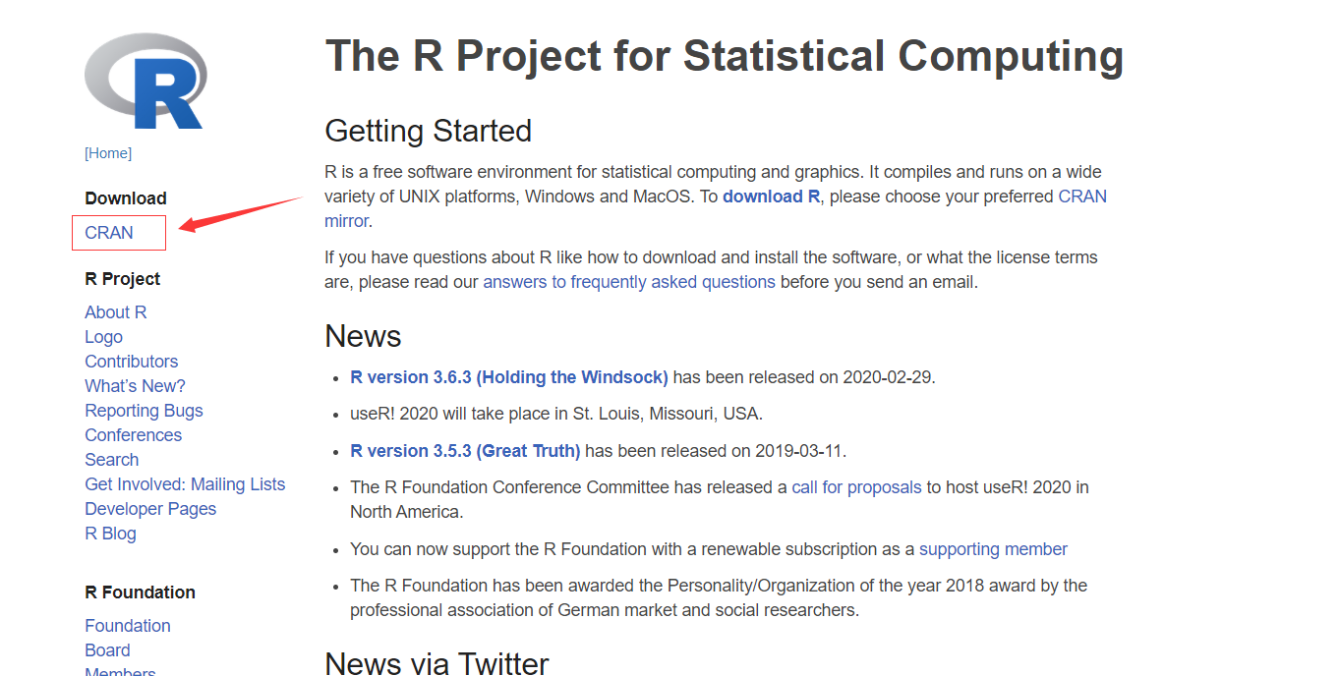
Task: Visit the Developer Pages link
Action: (150, 509)
